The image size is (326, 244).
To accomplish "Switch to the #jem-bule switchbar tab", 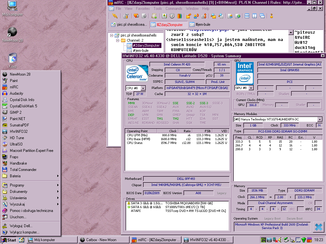I will [200, 24].
